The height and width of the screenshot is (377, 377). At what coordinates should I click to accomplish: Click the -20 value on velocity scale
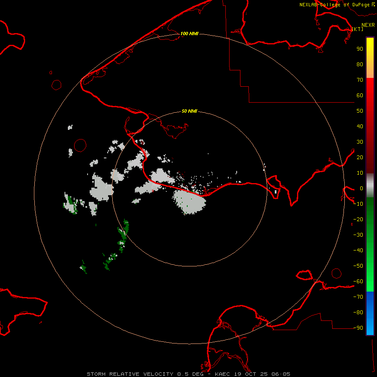click(x=358, y=219)
